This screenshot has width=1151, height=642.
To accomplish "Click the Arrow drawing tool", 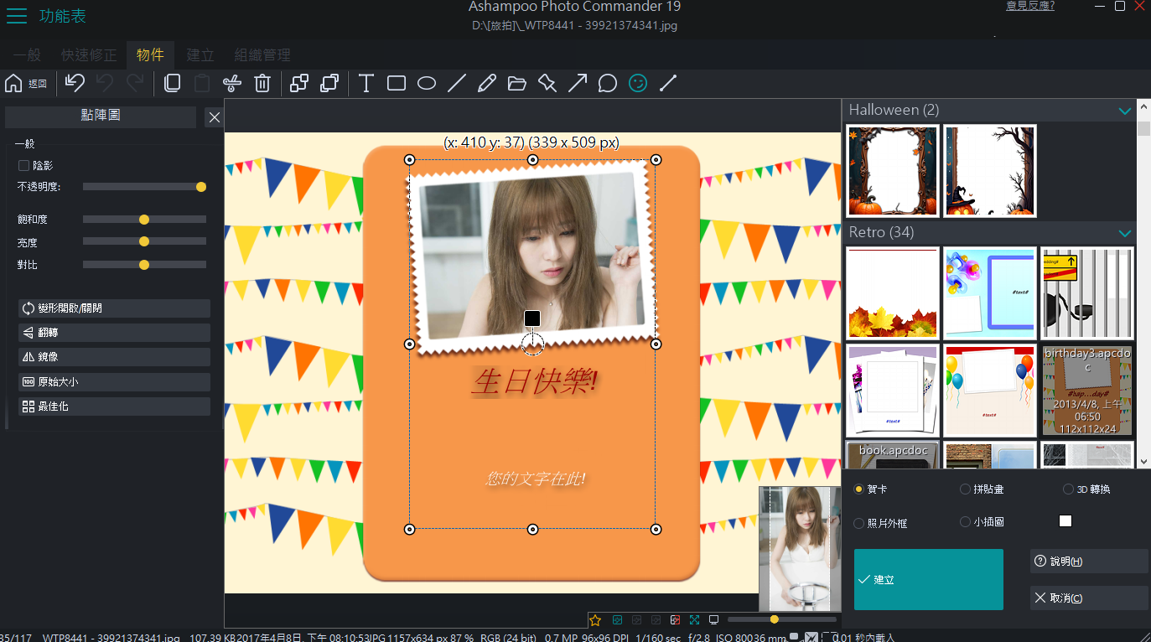I will [x=578, y=83].
